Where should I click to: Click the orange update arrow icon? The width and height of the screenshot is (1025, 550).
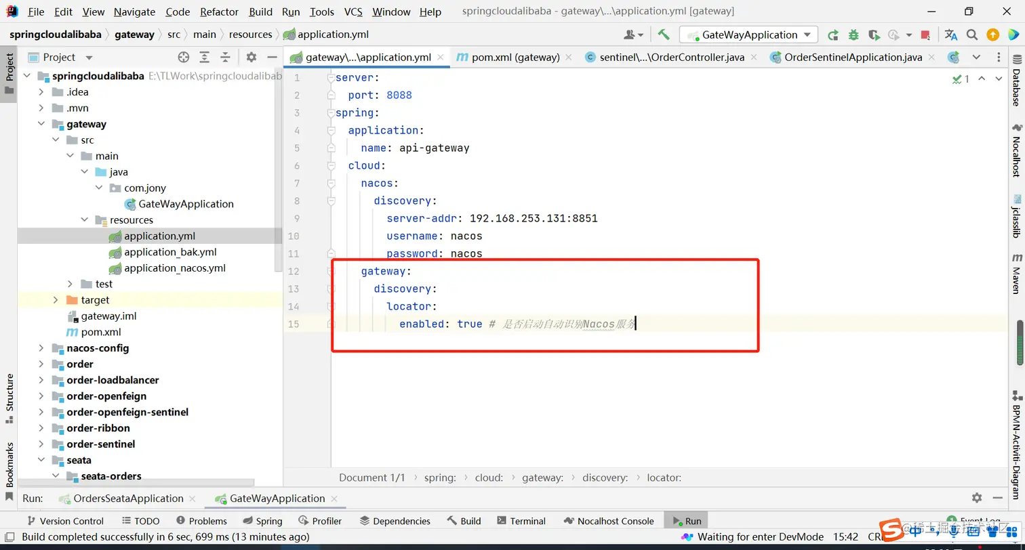point(992,35)
